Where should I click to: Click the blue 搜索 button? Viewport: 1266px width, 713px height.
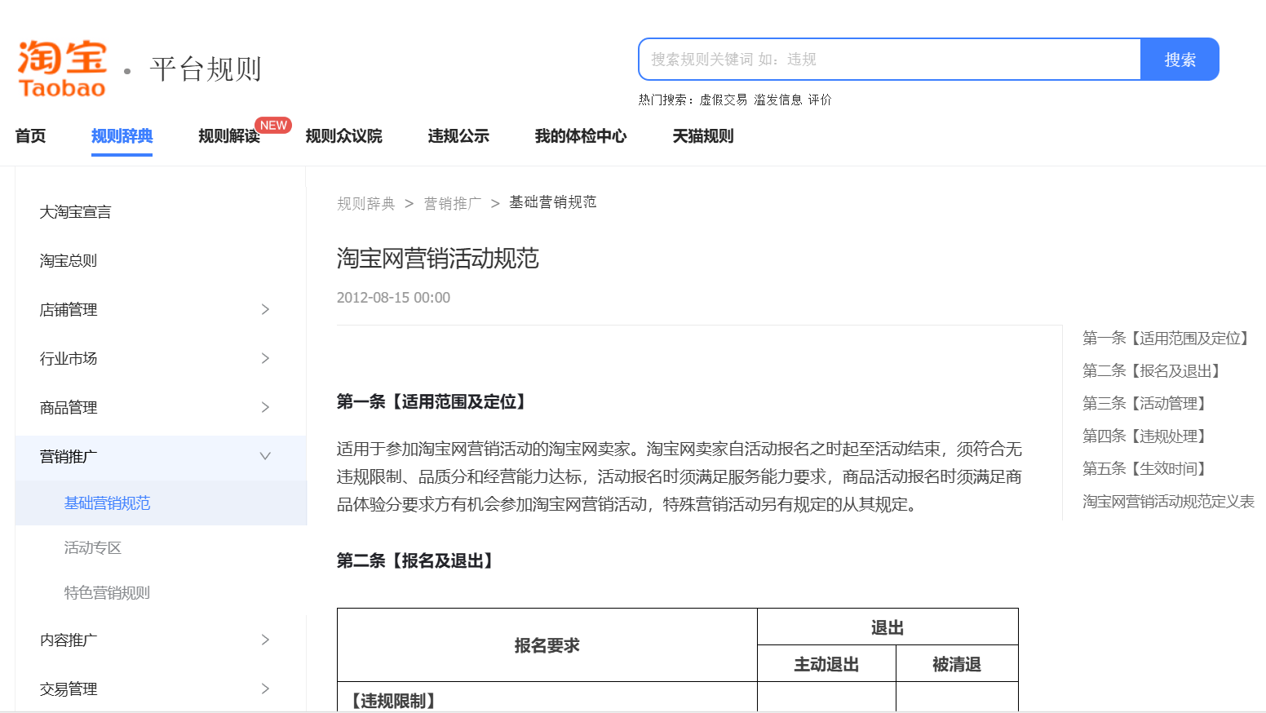(x=1180, y=60)
